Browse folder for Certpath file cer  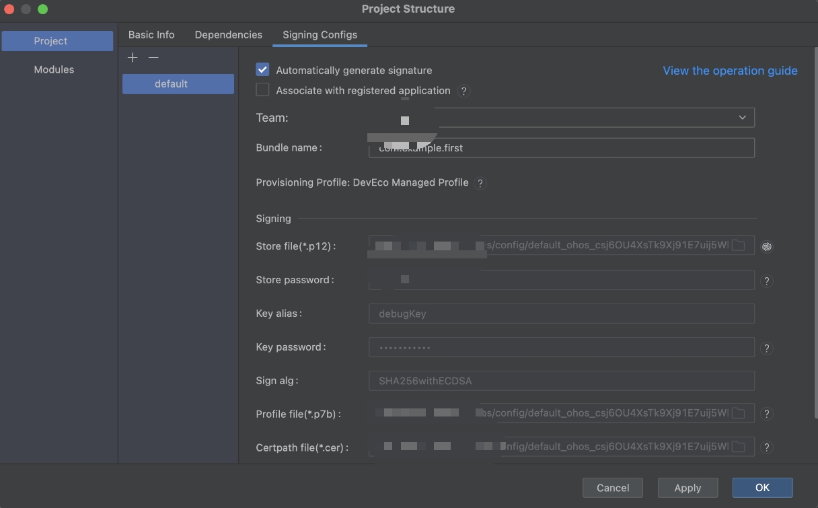pyautogui.click(x=739, y=446)
